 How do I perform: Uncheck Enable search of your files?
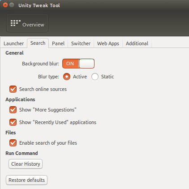(x=13, y=143)
